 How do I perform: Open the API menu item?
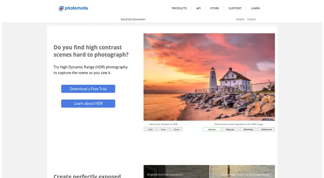pyautogui.click(x=198, y=8)
